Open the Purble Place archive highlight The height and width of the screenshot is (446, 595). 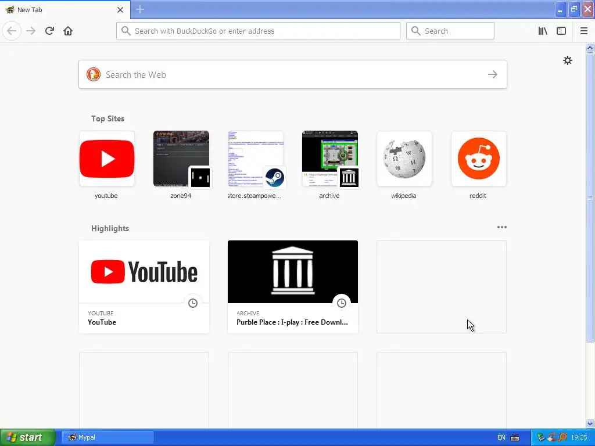click(x=293, y=287)
